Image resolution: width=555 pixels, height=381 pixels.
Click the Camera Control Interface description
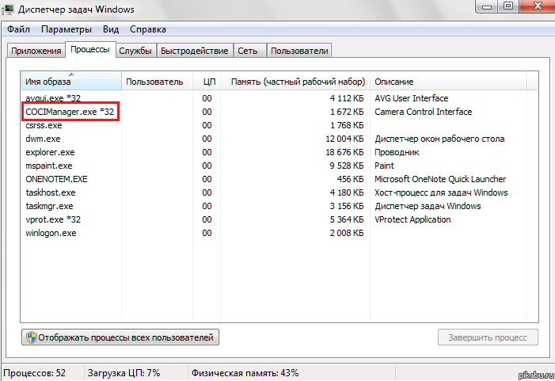424,112
